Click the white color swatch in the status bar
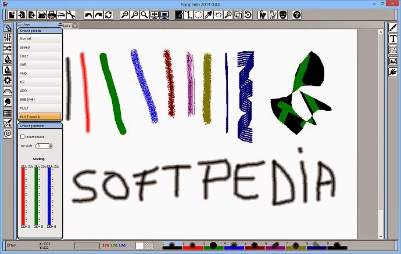This screenshot has height=254, width=401. pyautogui.click(x=139, y=245)
